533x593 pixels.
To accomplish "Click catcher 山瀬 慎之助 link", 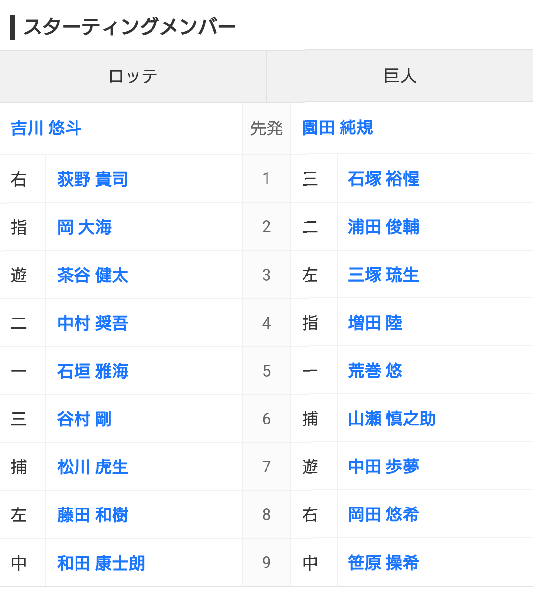I will pyautogui.click(x=392, y=419).
